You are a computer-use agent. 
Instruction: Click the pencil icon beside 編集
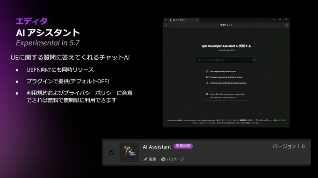[x=145, y=159]
